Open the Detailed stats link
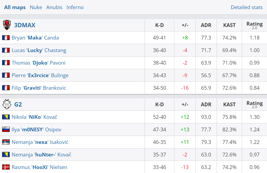267x173 pixels. pyautogui.click(x=247, y=7)
